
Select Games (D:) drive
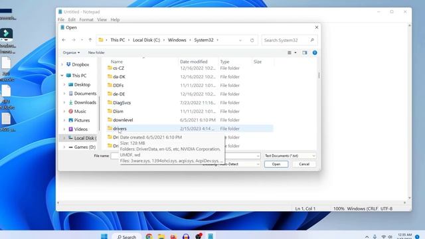pyautogui.click(x=85, y=147)
